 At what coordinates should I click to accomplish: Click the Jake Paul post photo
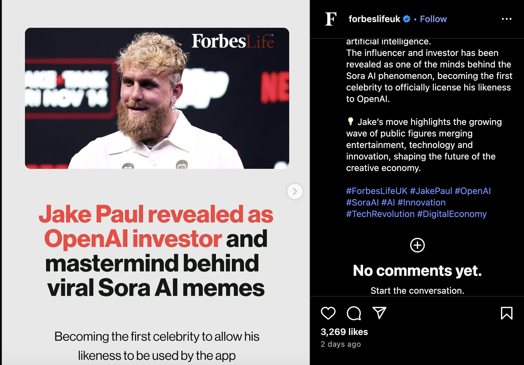click(x=157, y=98)
